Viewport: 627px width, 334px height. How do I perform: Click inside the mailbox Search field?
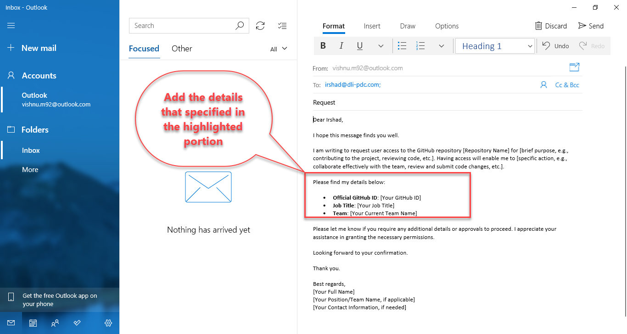click(184, 25)
